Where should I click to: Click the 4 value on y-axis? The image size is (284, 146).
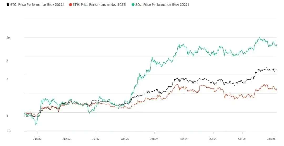7,79
